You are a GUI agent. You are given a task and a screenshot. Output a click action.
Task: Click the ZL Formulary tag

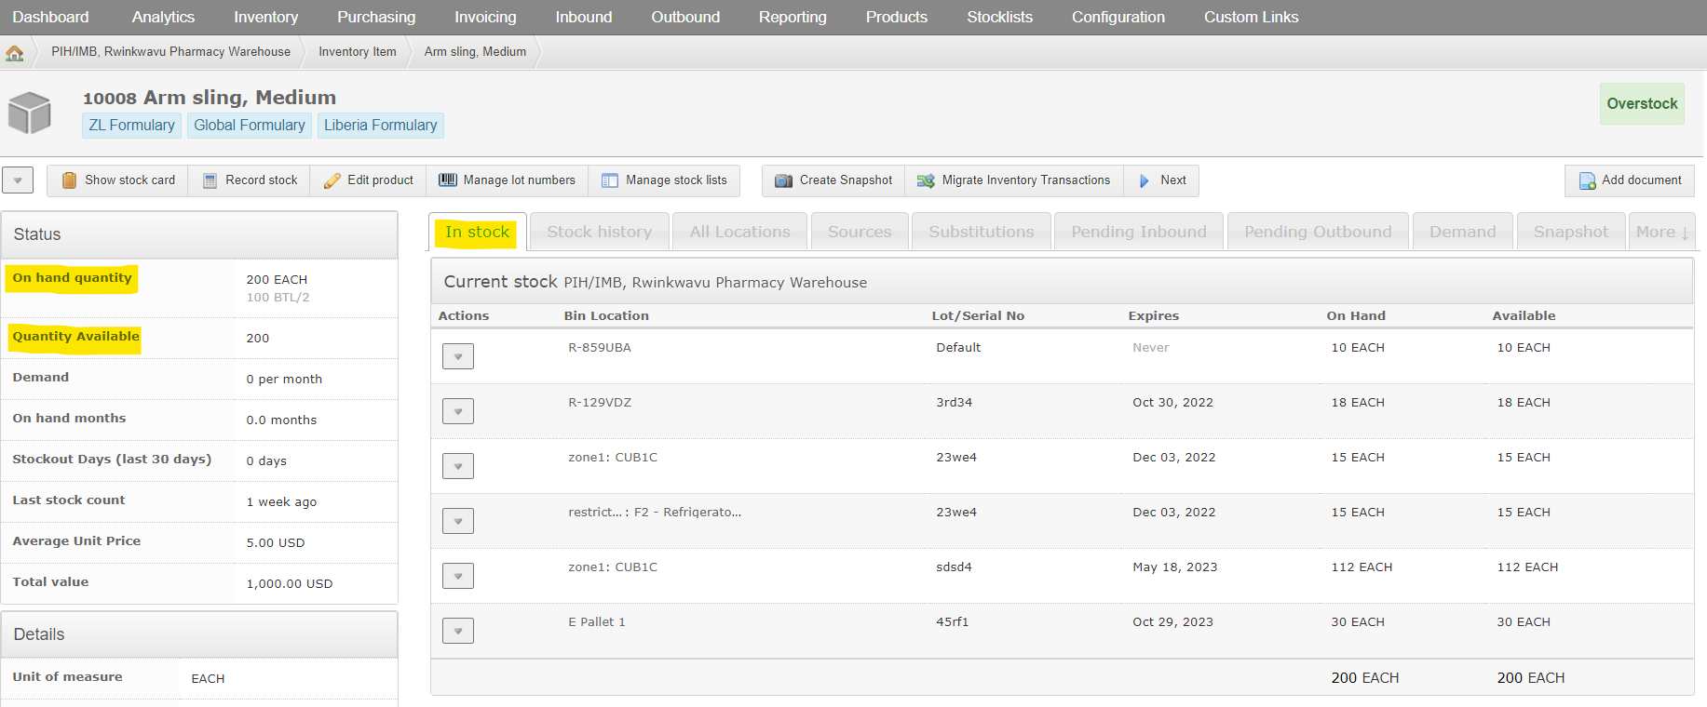click(131, 126)
